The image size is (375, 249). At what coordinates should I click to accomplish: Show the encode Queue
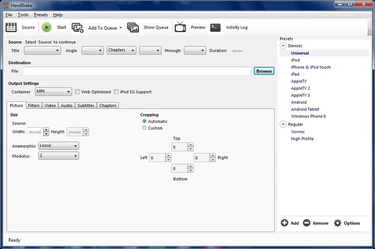pos(155,27)
